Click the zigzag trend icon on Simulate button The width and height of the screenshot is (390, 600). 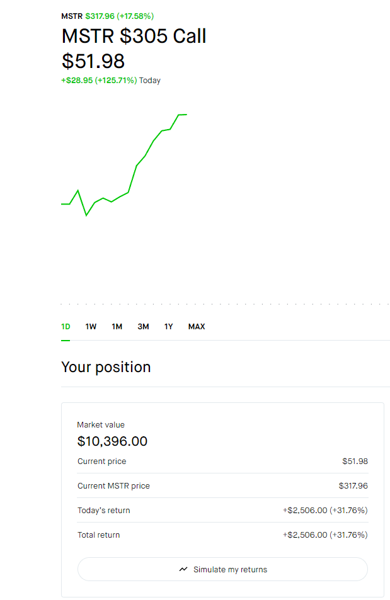[x=183, y=569]
